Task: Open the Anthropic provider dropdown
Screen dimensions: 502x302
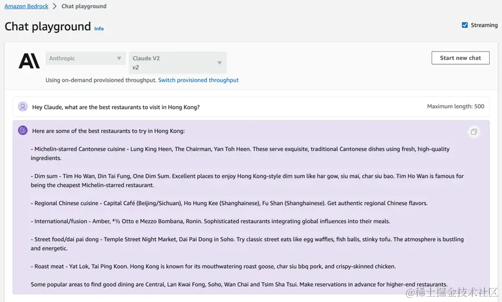Action: [x=85, y=58]
